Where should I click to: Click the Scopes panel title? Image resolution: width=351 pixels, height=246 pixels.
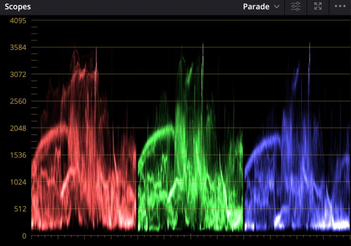coord(18,7)
